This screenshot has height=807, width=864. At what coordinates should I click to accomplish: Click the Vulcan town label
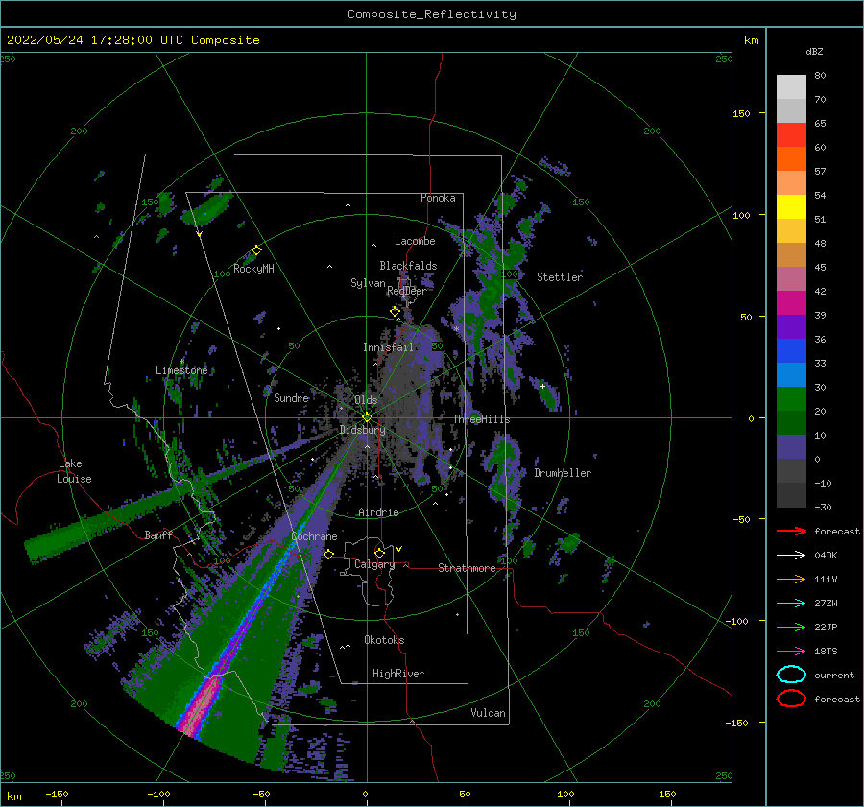(x=489, y=713)
